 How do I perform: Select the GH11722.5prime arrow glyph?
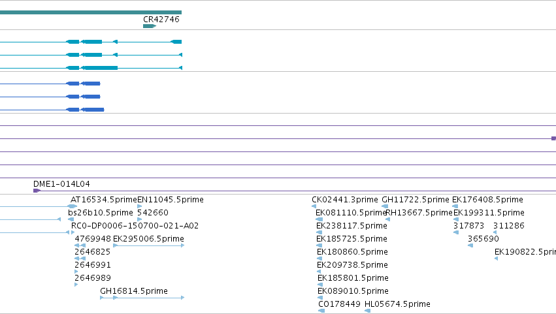(385, 206)
